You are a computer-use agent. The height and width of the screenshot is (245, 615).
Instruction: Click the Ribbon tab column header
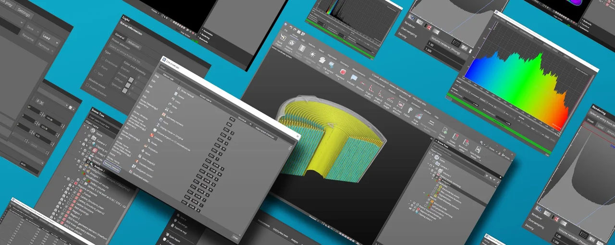pyautogui.click(x=168, y=78)
